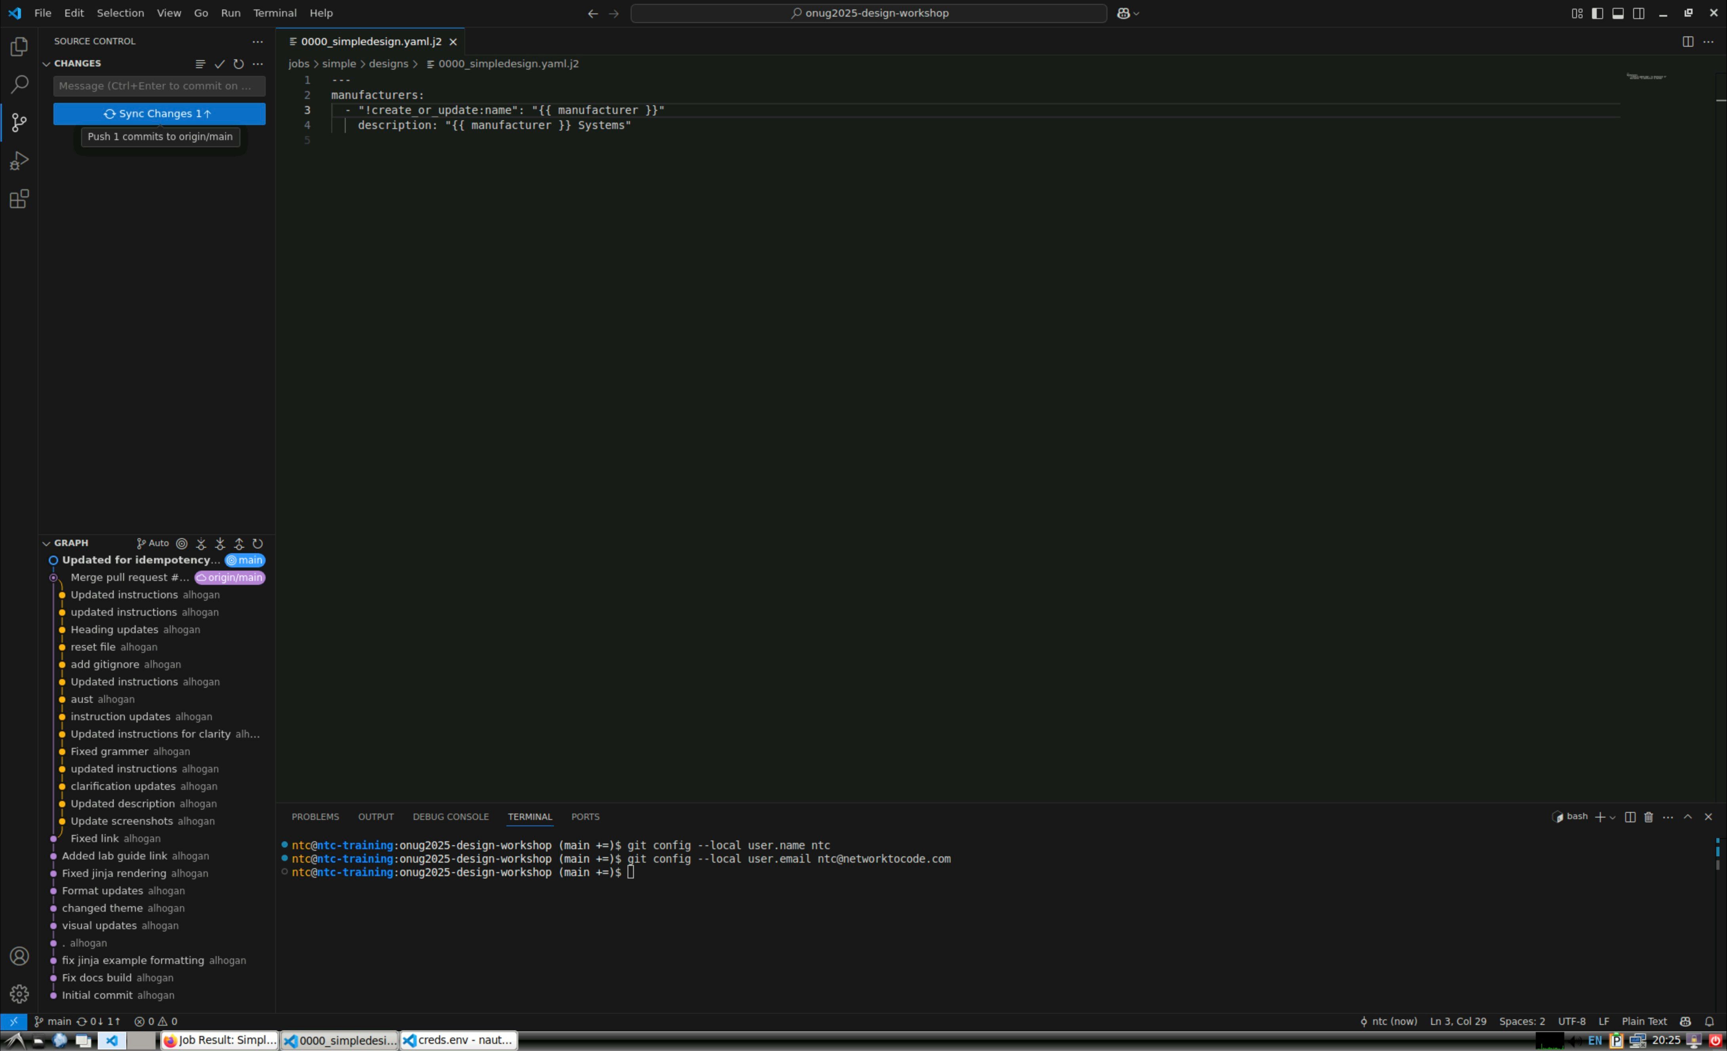
Task: Switch to the Output panel tab
Action: pyautogui.click(x=375, y=817)
